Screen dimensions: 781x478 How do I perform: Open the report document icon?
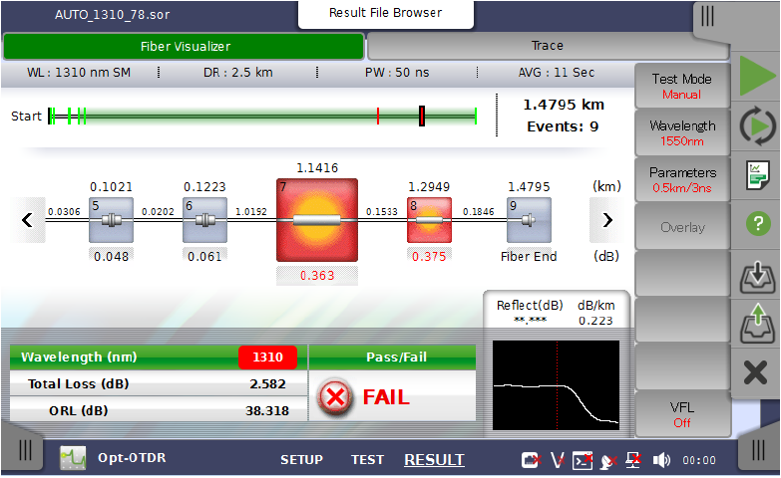tap(757, 175)
